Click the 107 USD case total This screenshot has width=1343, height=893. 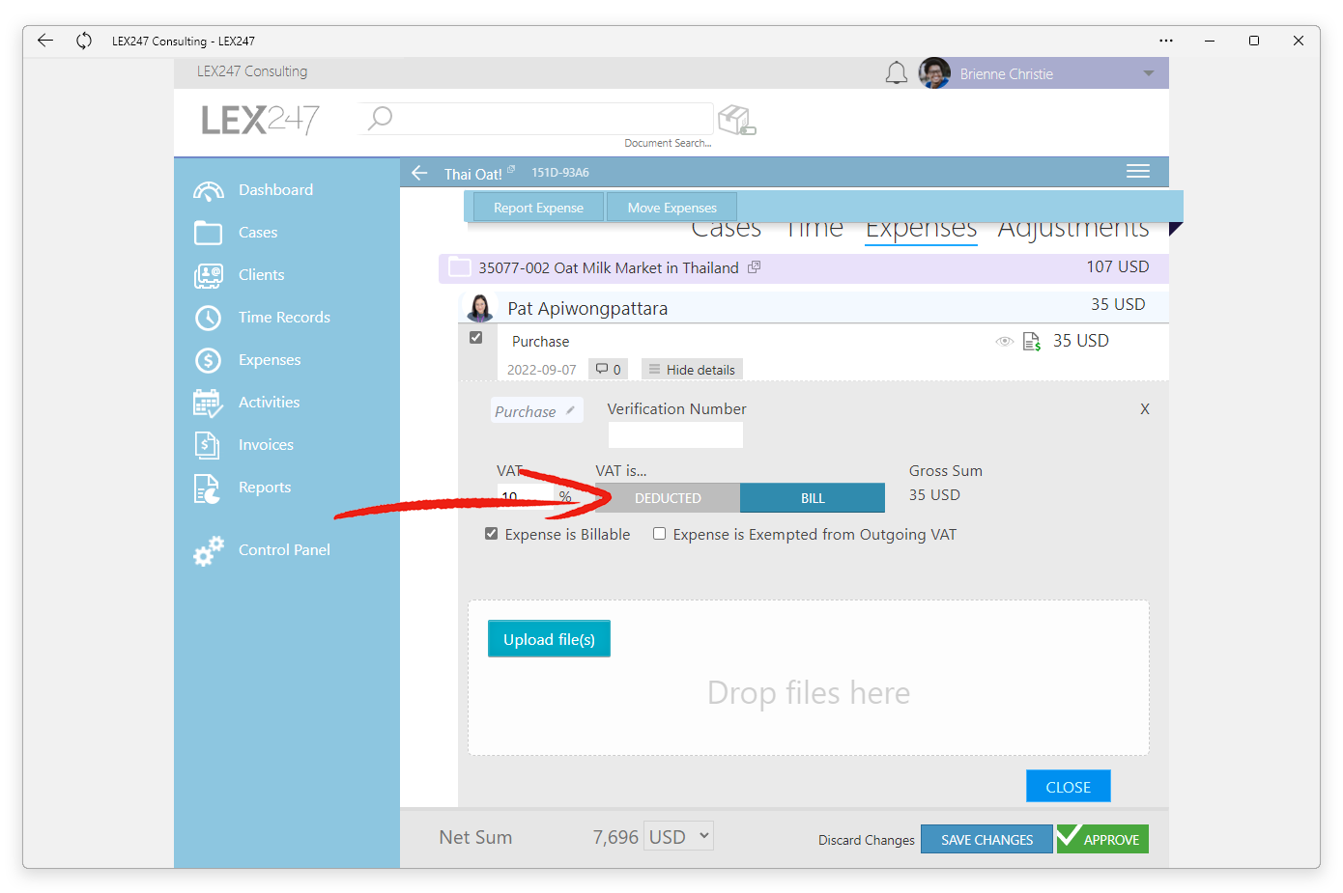click(x=1118, y=267)
